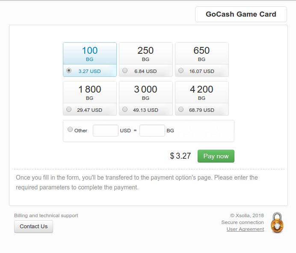Image resolution: width=296 pixels, height=253 pixels.
Task: Select the 4 200 BG package tile
Action: tap(202, 98)
